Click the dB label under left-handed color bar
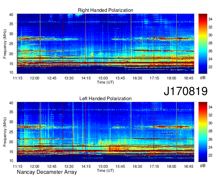 pyautogui.click(x=203, y=165)
